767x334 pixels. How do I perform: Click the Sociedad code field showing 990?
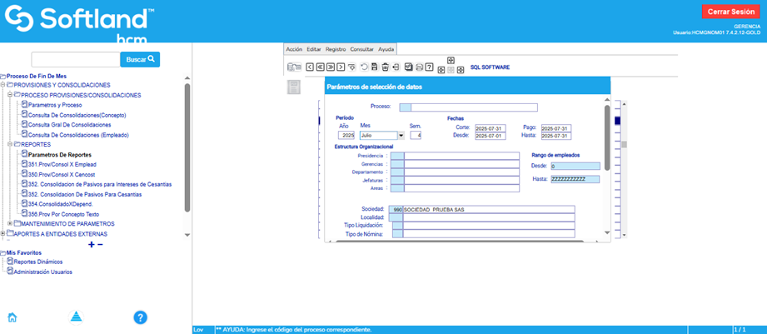[x=396, y=209]
